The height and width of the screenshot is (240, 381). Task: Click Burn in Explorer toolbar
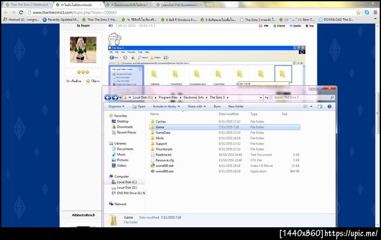pos(217,107)
